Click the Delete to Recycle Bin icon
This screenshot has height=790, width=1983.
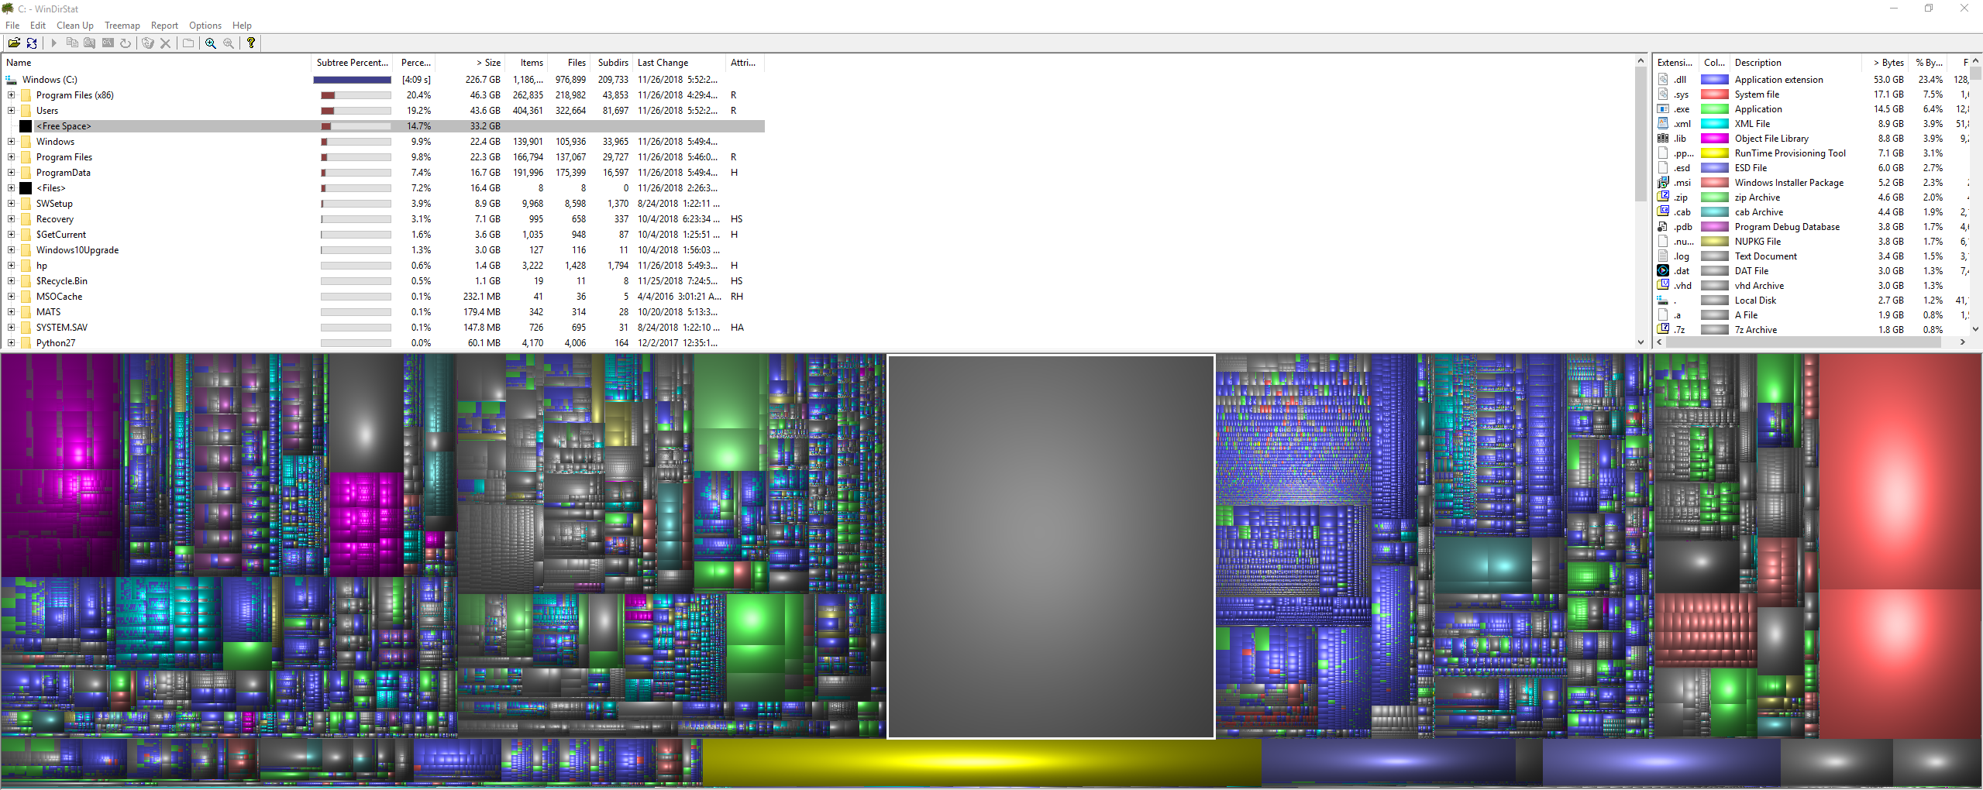148,43
